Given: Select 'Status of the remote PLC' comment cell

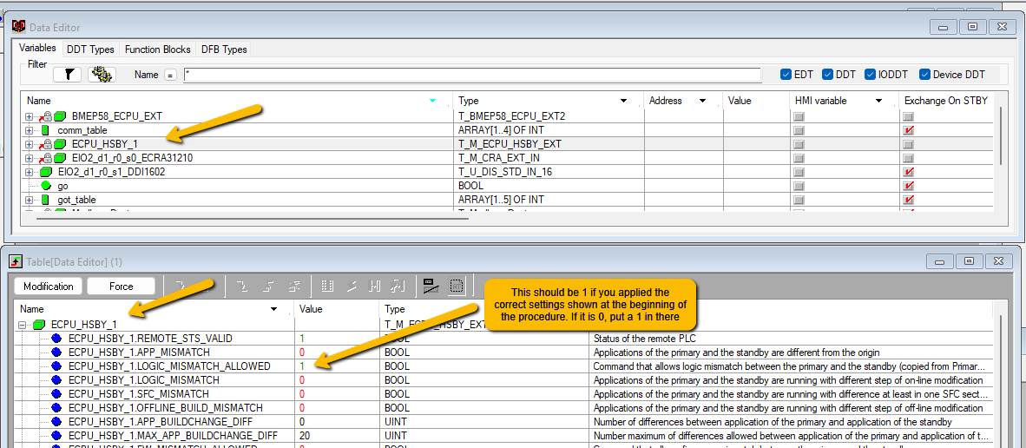Looking at the screenshot, I should (791, 339).
